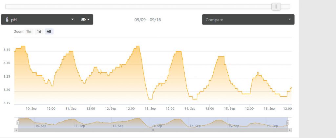Set zoom to 1d

tap(39, 32)
